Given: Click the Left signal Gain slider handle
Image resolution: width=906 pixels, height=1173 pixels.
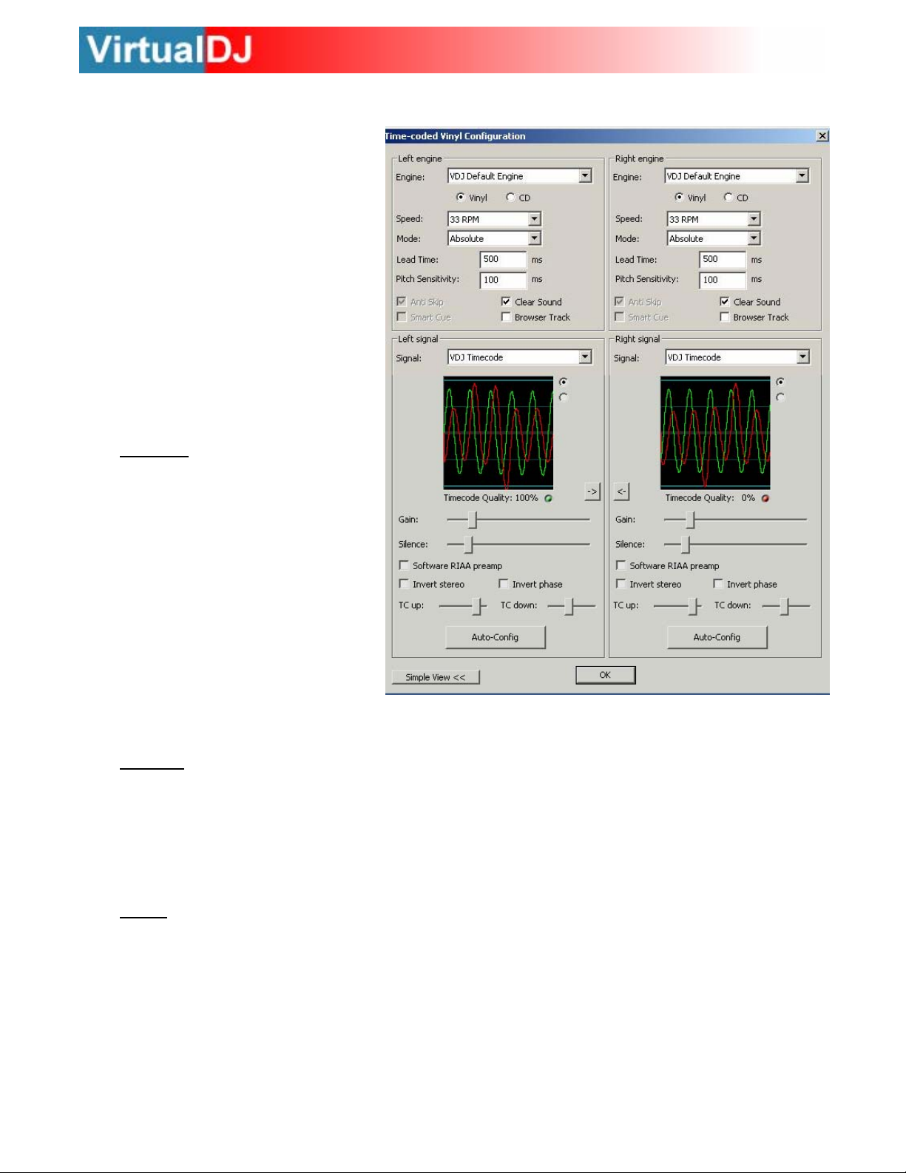Looking at the screenshot, I should (473, 520).
